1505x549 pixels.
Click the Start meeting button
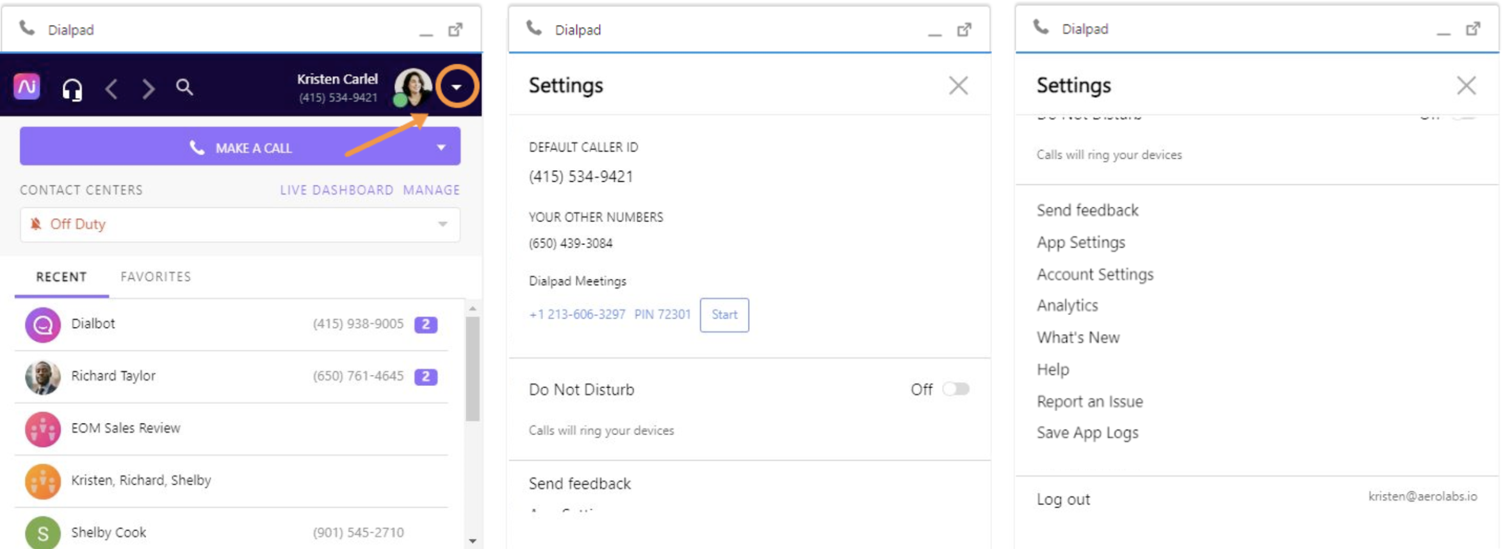pyautogui.click(x=724, y=315)
